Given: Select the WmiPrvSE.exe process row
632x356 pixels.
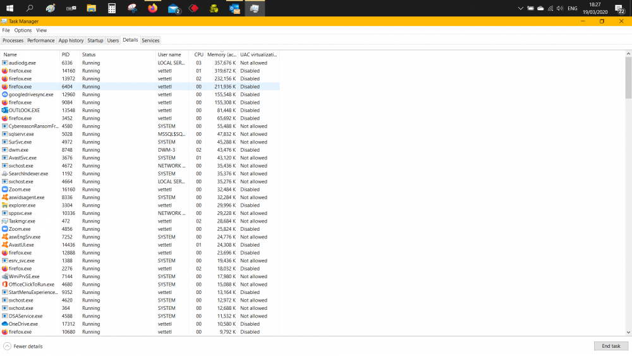Looking at the screenshot, I should [x=140, y=276].
